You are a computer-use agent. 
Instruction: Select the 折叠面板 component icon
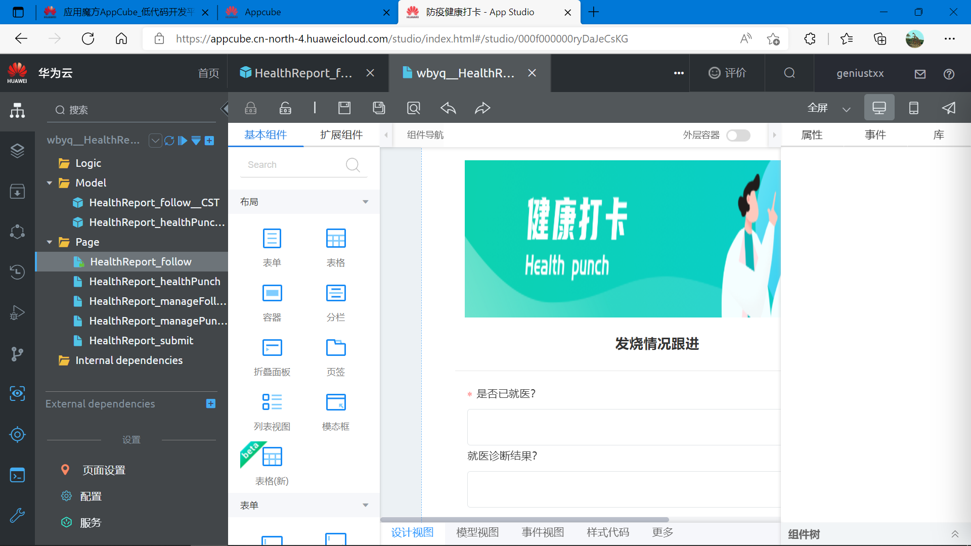(272, 348)
